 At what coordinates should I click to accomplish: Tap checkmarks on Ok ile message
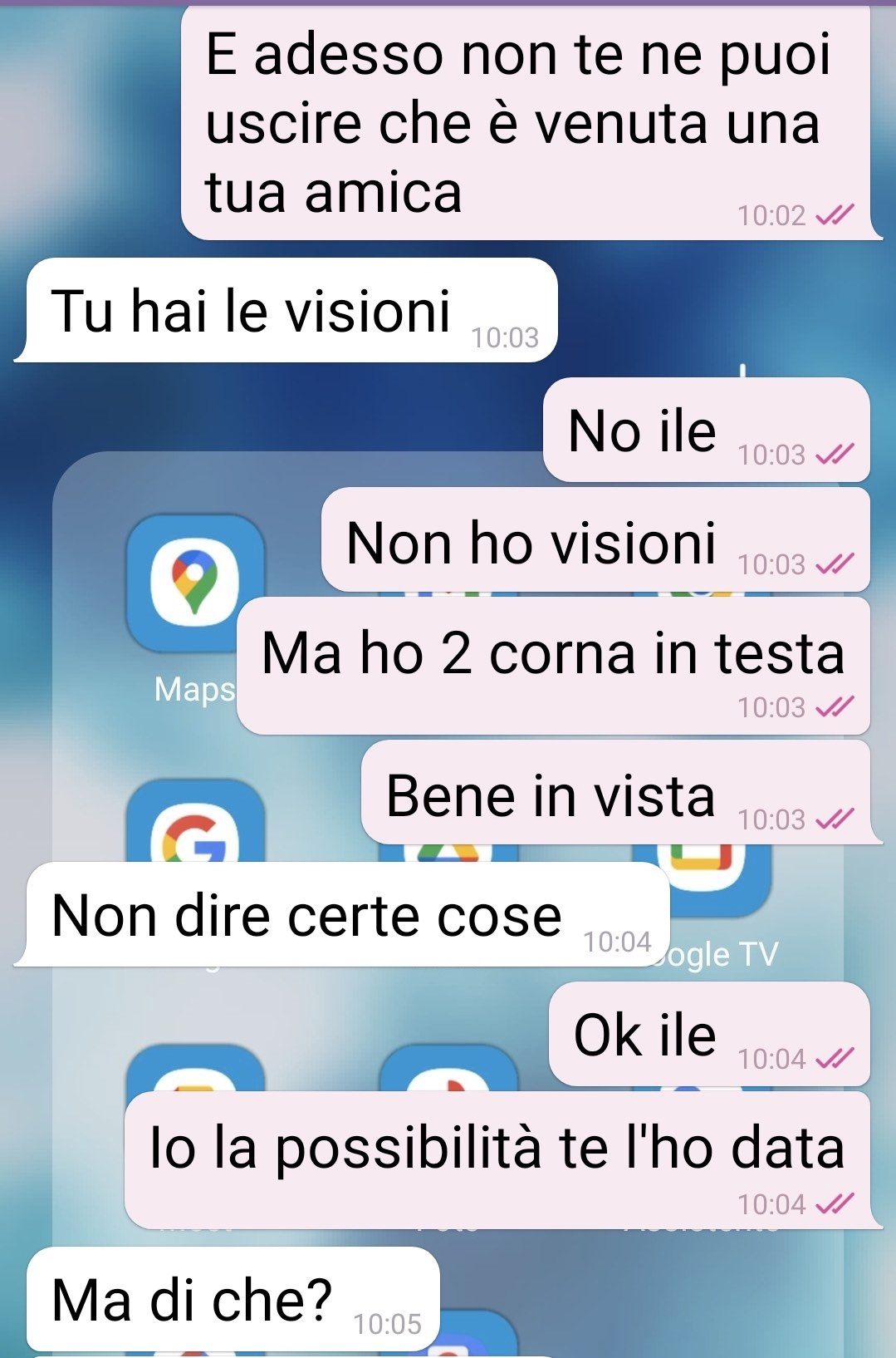point(835,1059)
